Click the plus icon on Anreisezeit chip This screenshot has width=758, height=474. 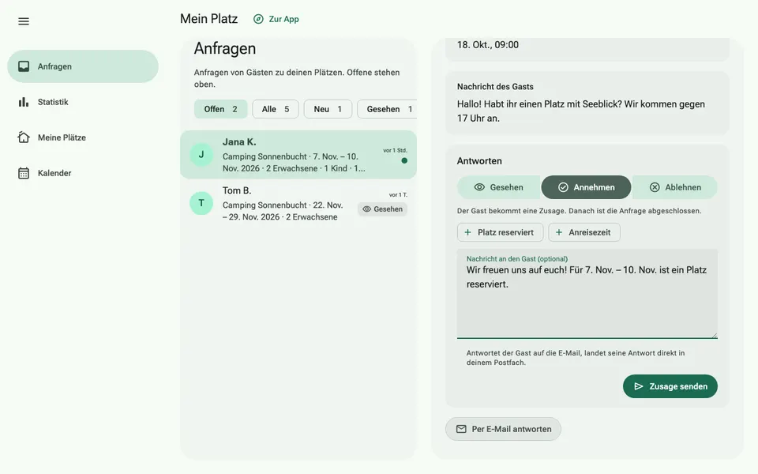click(559, 232)
